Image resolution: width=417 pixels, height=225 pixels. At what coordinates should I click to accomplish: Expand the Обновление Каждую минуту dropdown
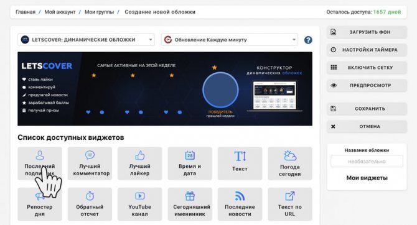pyautogui.click(x=229, y=40)
